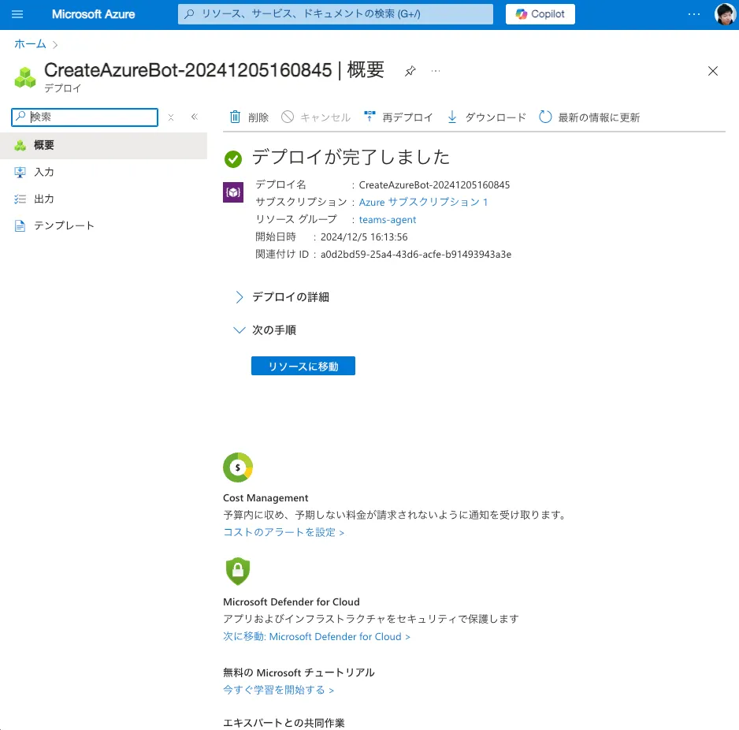Refresh with 最新の情報に更新 button
Screen dimensions: 739x730
(589, 117)
